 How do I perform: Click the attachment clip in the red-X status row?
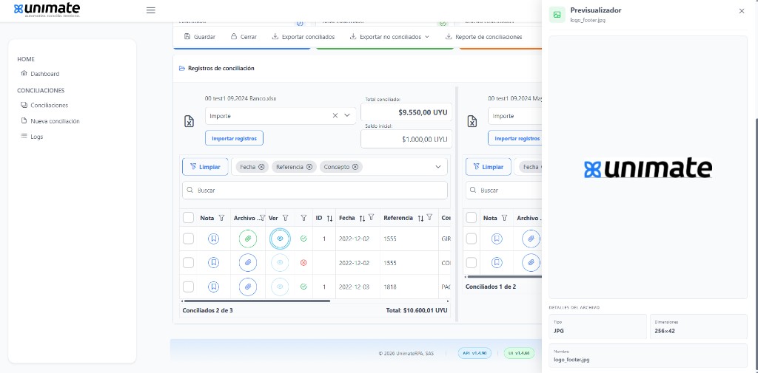[x=248, y=262]
